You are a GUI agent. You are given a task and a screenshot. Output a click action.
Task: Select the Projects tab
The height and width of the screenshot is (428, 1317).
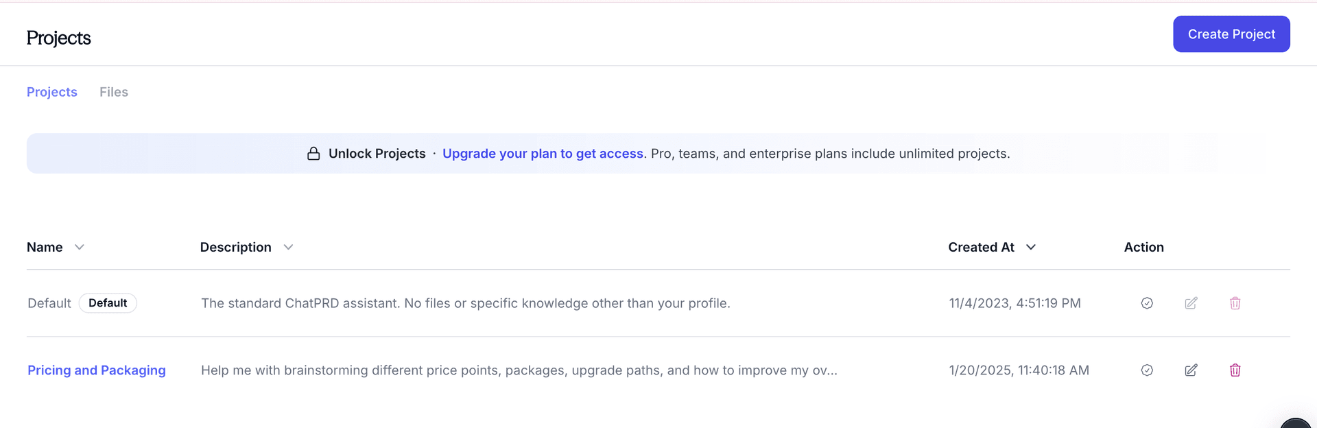coord(52,92)
